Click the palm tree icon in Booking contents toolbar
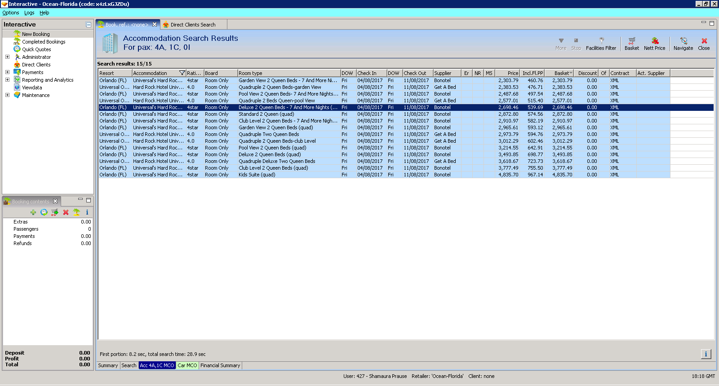 pos(76,212)
